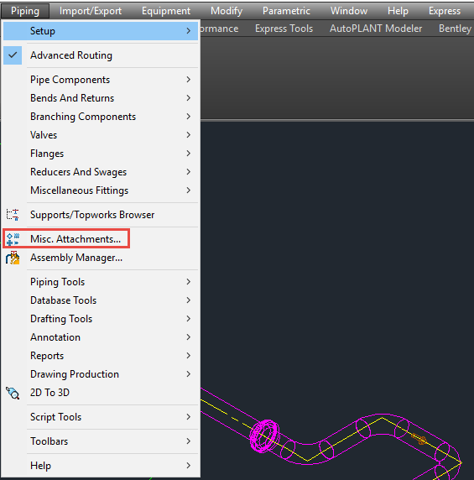
Task: Open the Equipment menu
Action: click(x=166, y=11)
